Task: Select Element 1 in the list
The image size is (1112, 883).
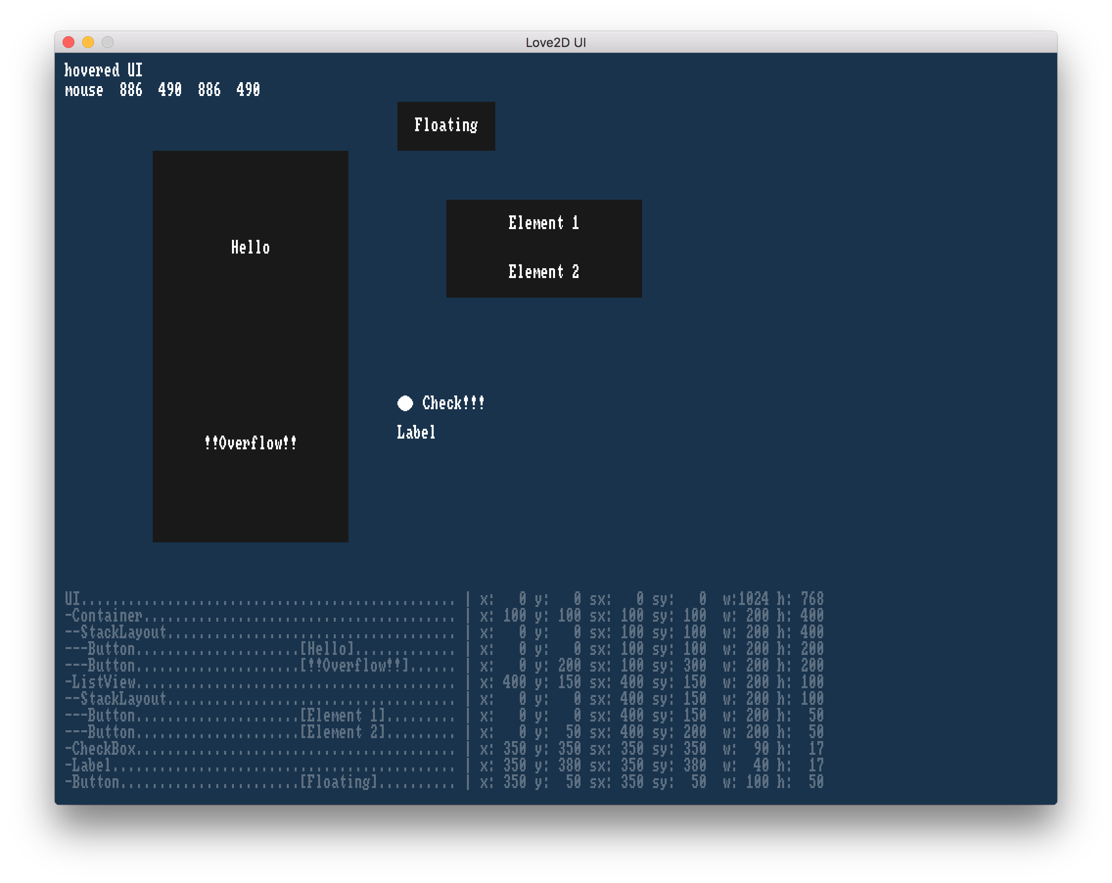Action: [544, 223]
